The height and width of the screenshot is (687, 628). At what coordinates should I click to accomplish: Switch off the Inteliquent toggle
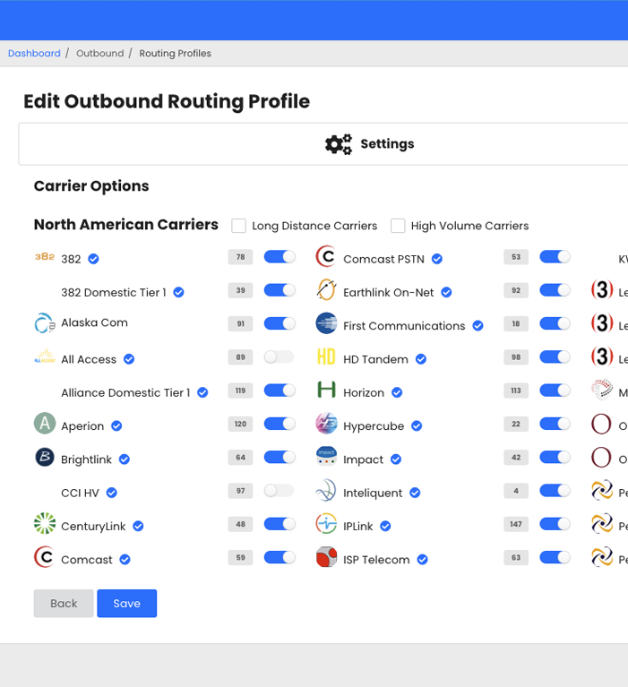click(555, 491)
